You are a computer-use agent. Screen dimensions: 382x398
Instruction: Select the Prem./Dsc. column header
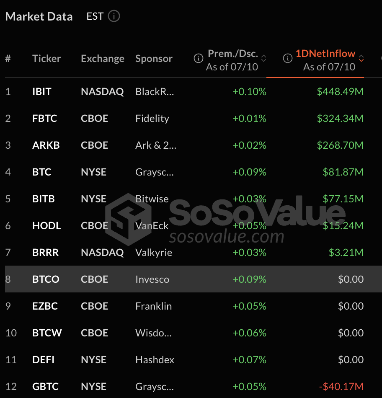coord(234,53)
